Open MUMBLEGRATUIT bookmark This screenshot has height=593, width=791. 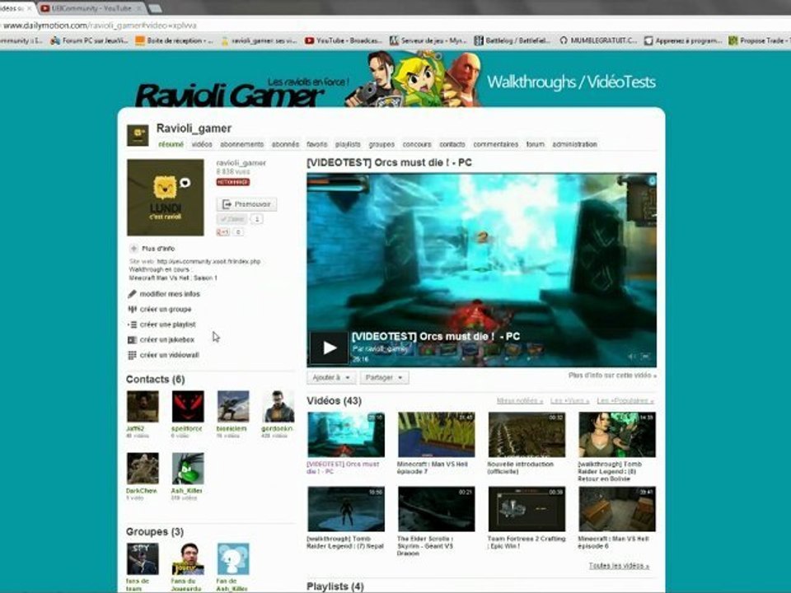point(598,41)
